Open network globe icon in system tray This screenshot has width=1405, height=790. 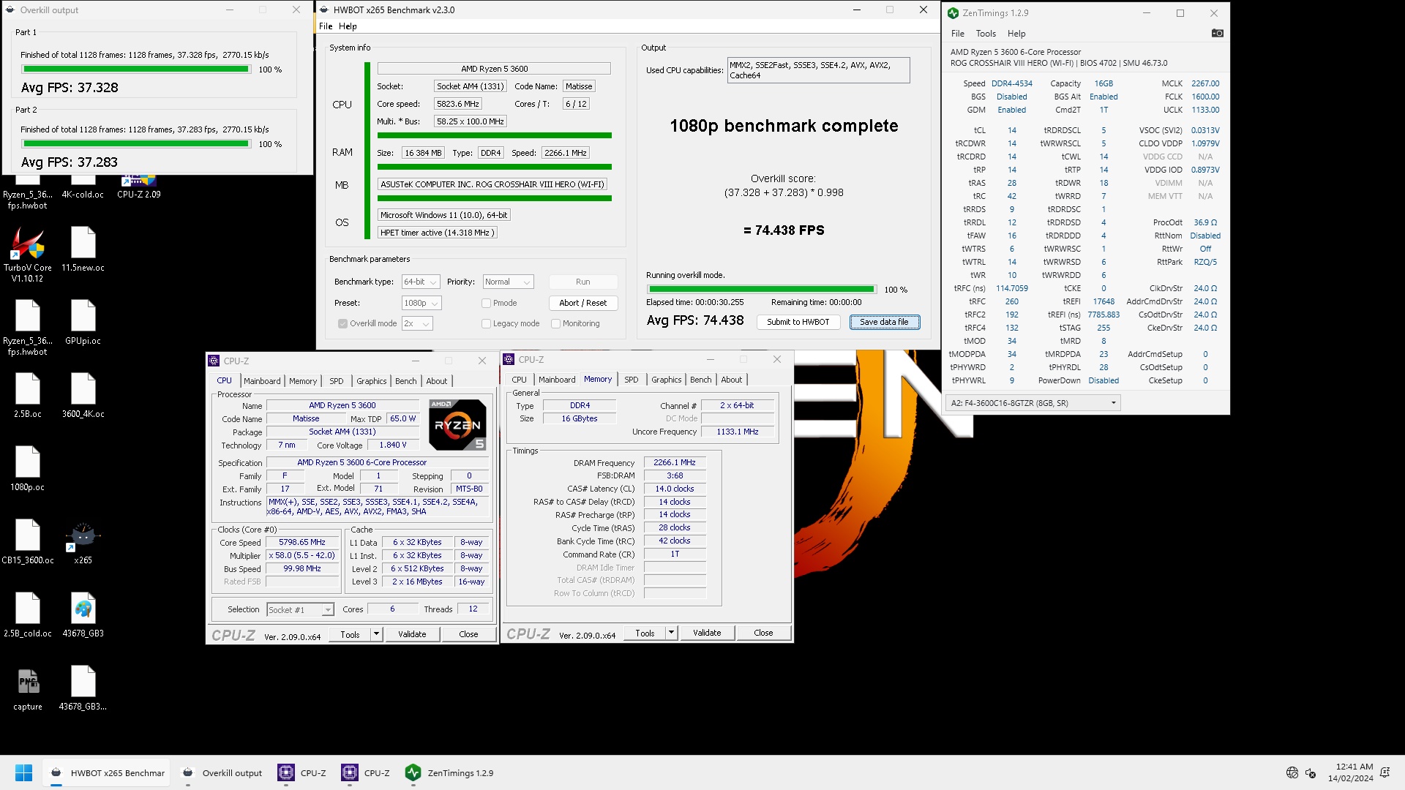pyautogui.click(x=1292, y=772)
